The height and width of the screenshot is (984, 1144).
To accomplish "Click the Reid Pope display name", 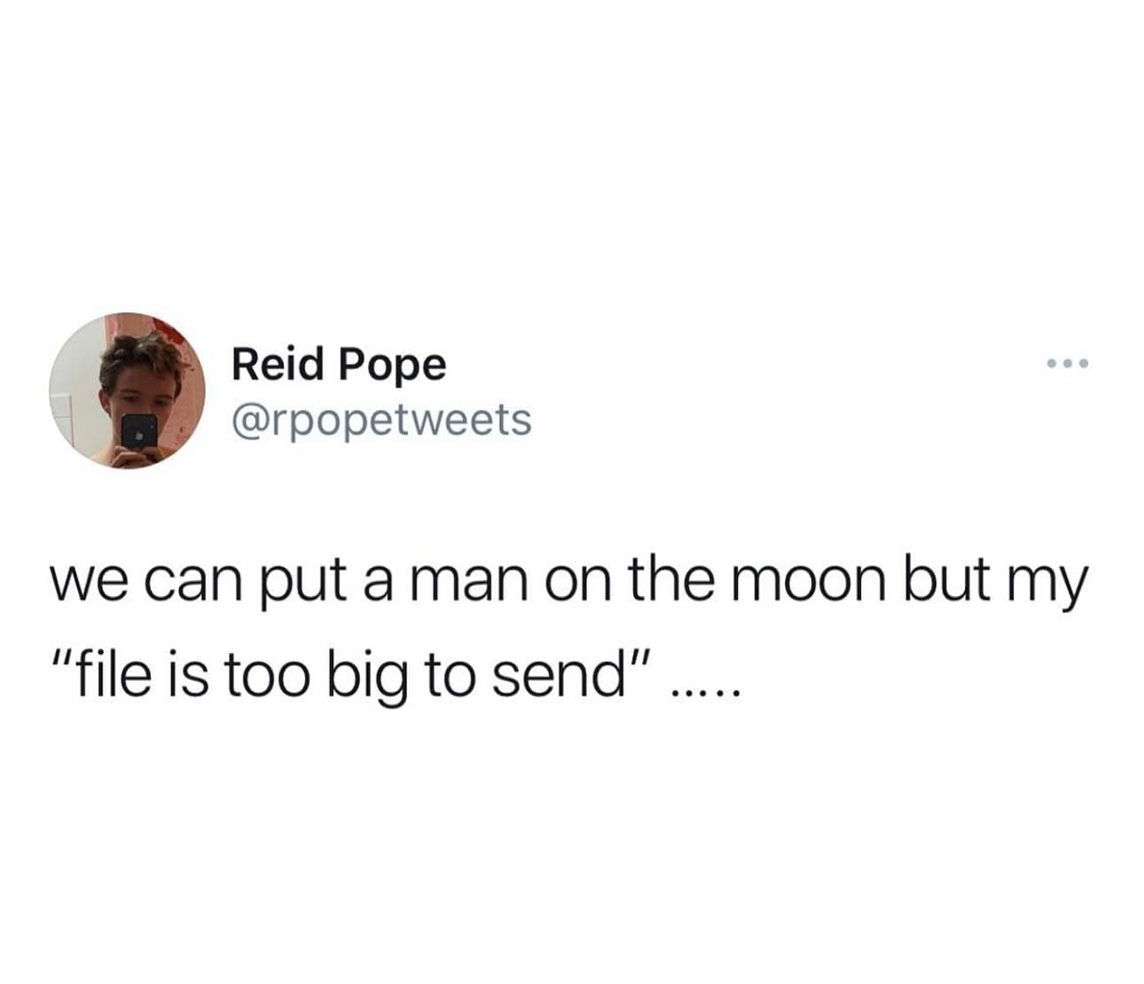I will (x=339, y=366).
